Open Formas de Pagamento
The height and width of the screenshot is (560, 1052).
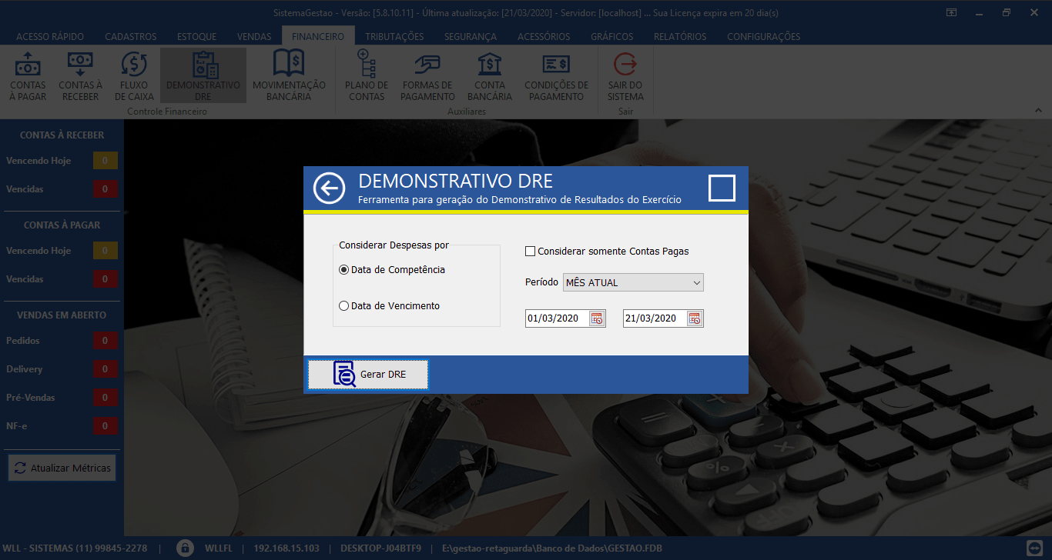coord(427,76)
